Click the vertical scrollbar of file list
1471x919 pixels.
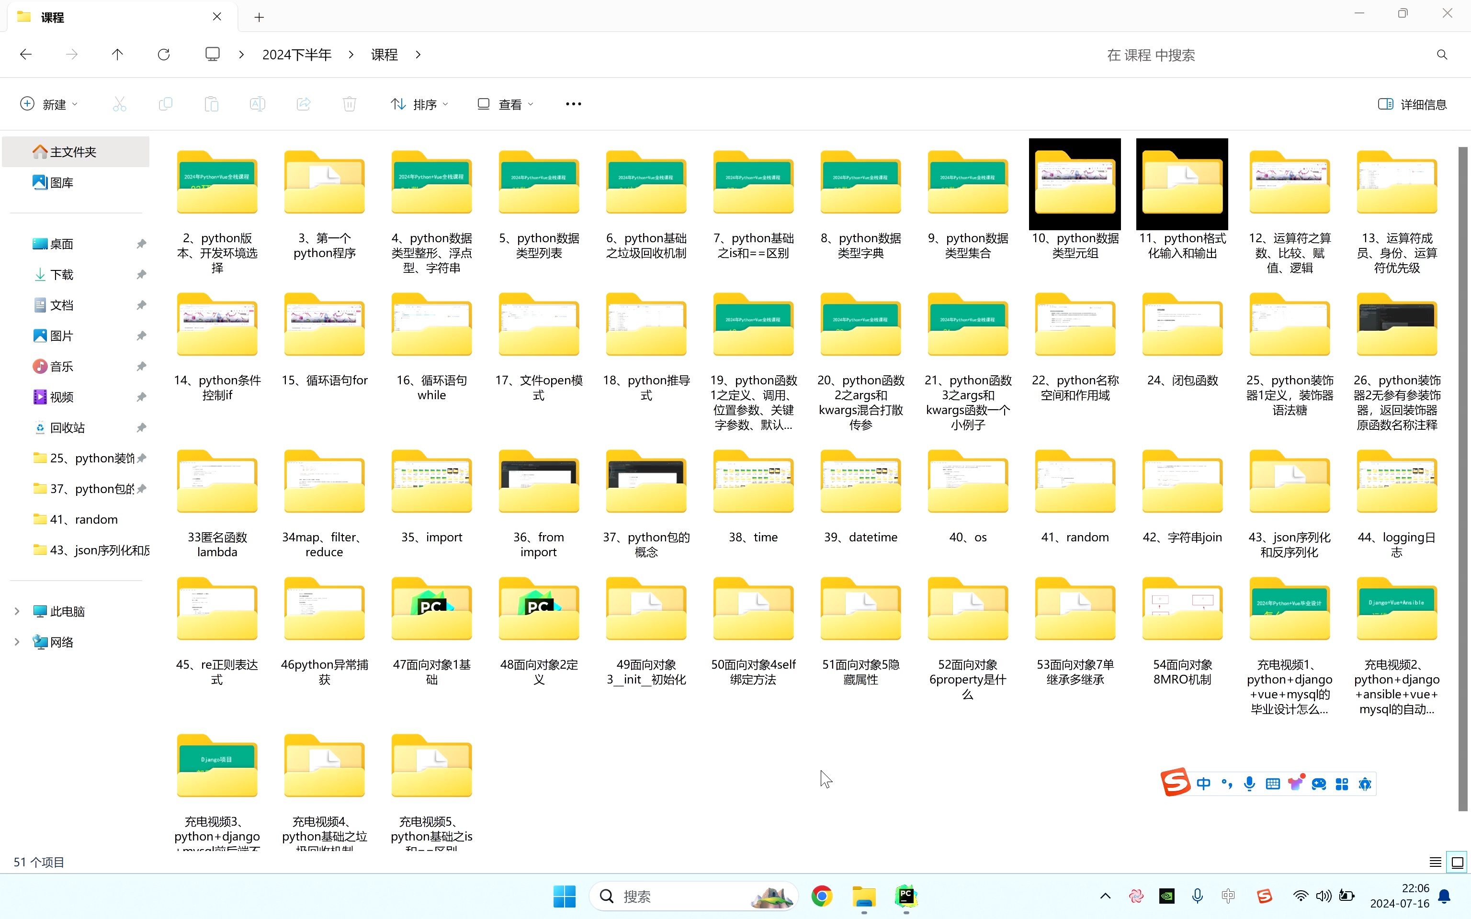coord(1462,478)
